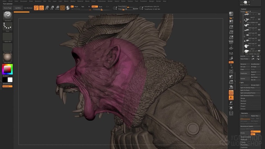Select the white main color swatch
This screenshot has width=265, height=149.
point(10,80)
